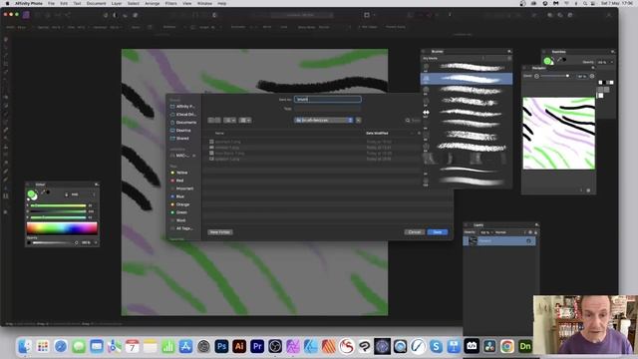
Task: Open the Filters menu
Action: click(170, 3)
